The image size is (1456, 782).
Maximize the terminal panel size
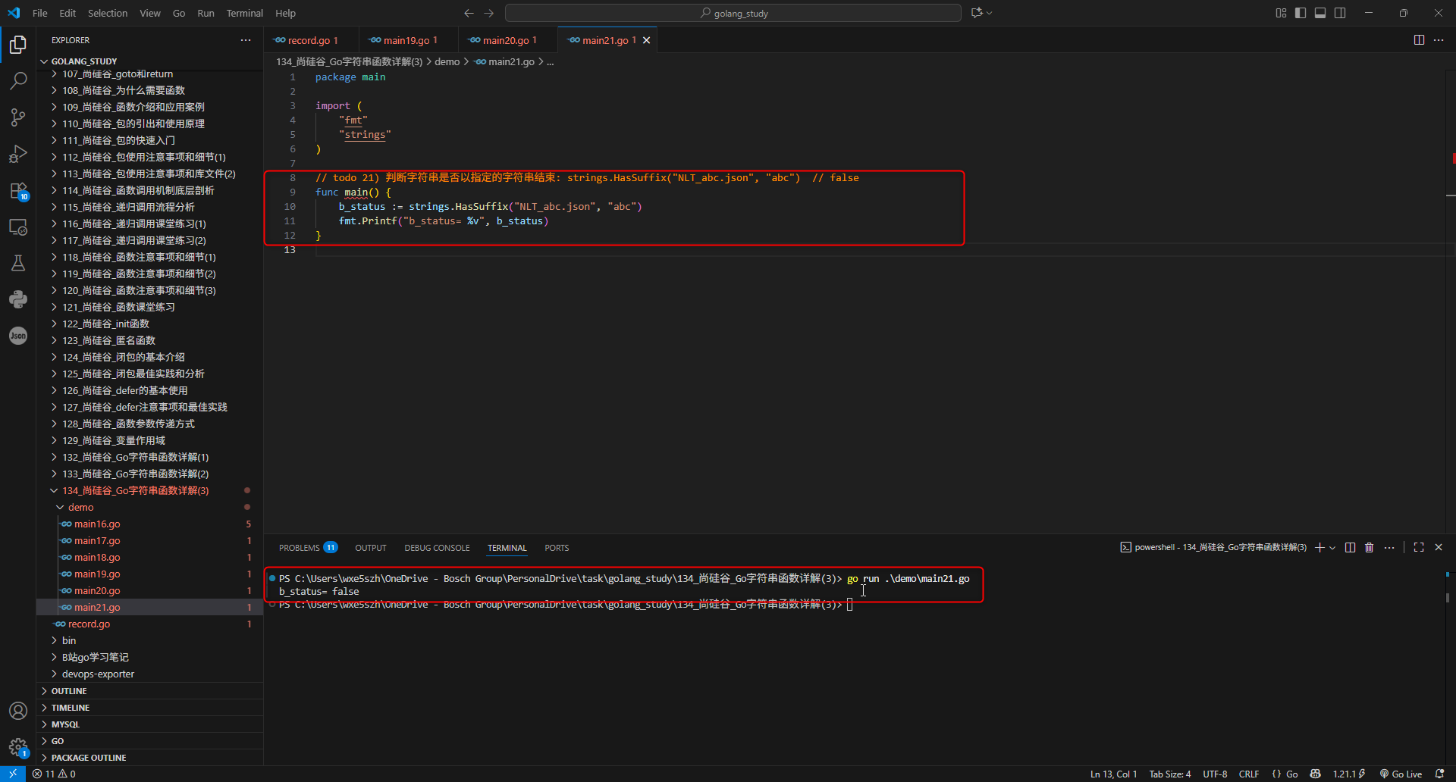(1419, 547)
